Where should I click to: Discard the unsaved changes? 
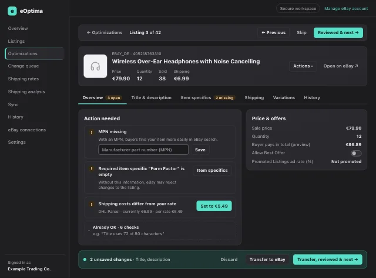point(229,260)
